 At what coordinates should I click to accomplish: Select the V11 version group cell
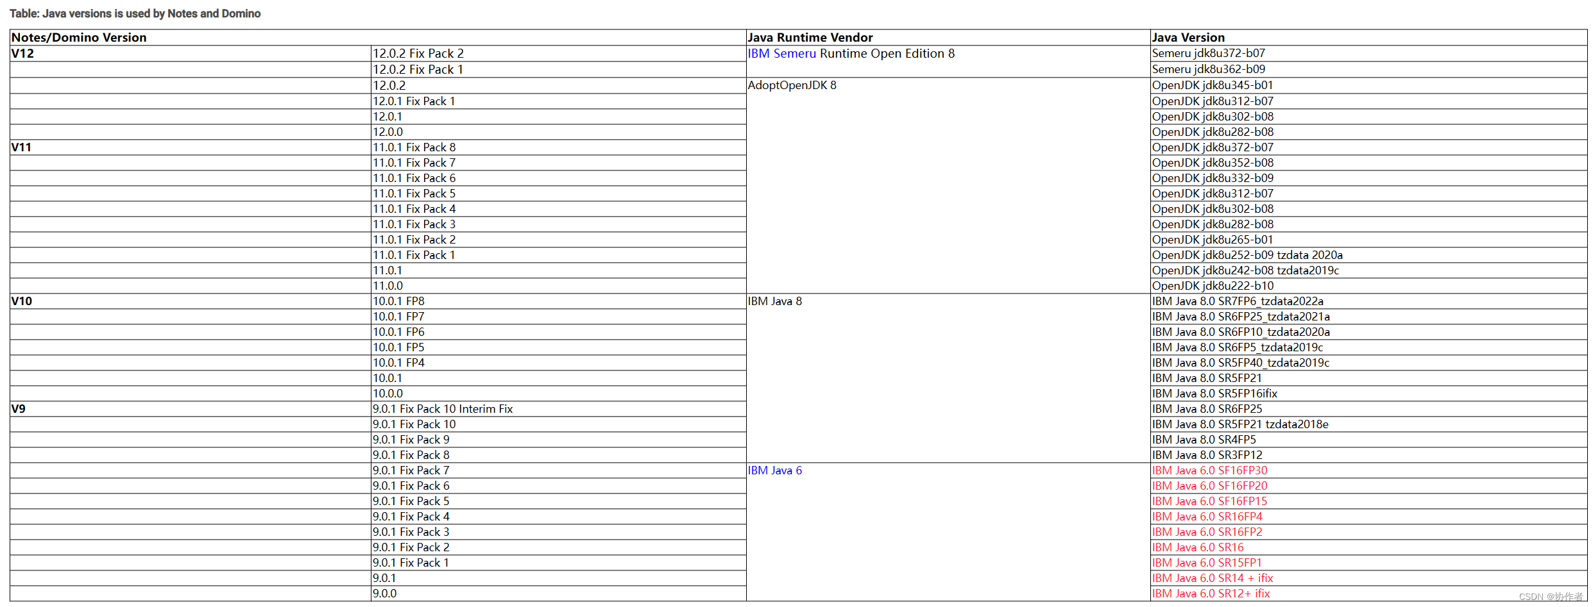click(x=191, y=147)
